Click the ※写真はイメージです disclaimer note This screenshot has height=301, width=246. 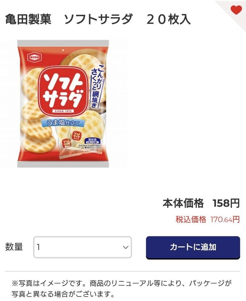pyautogui.click(x=122, y=288)
